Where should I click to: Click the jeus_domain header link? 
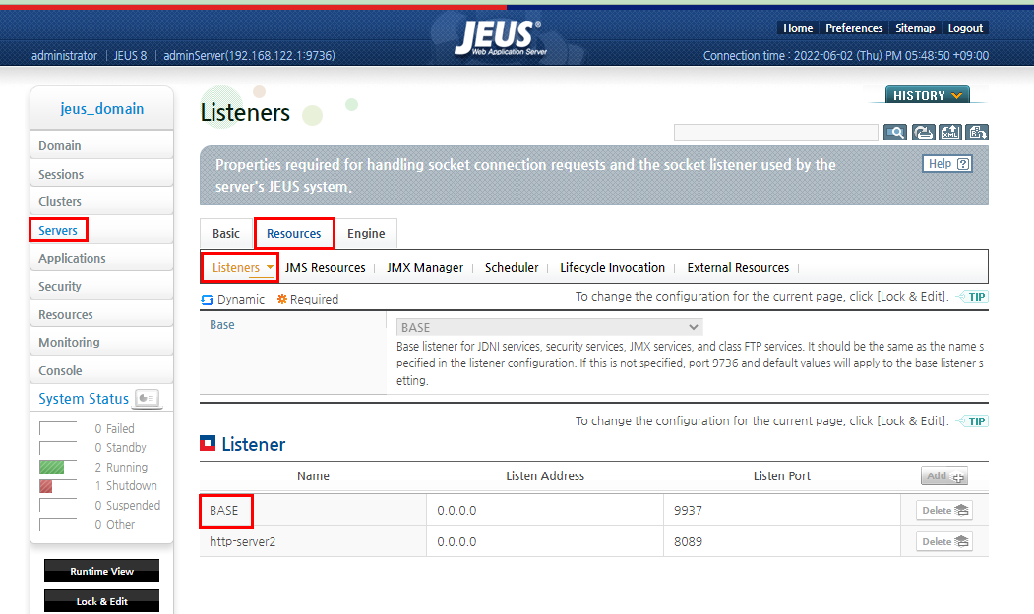(102, 109)
